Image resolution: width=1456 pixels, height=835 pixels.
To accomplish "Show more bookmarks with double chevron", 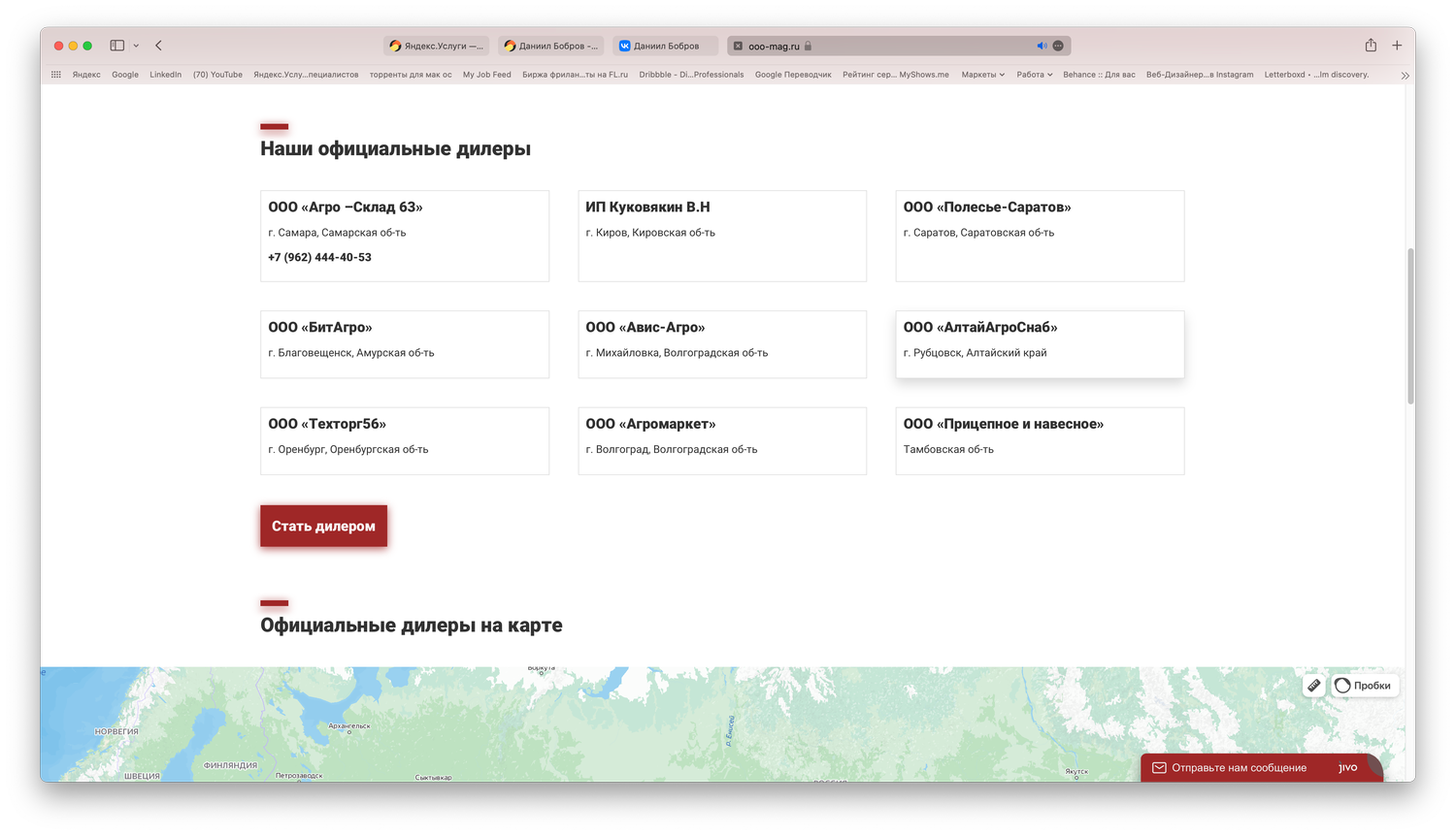I will click(1405, 75).
